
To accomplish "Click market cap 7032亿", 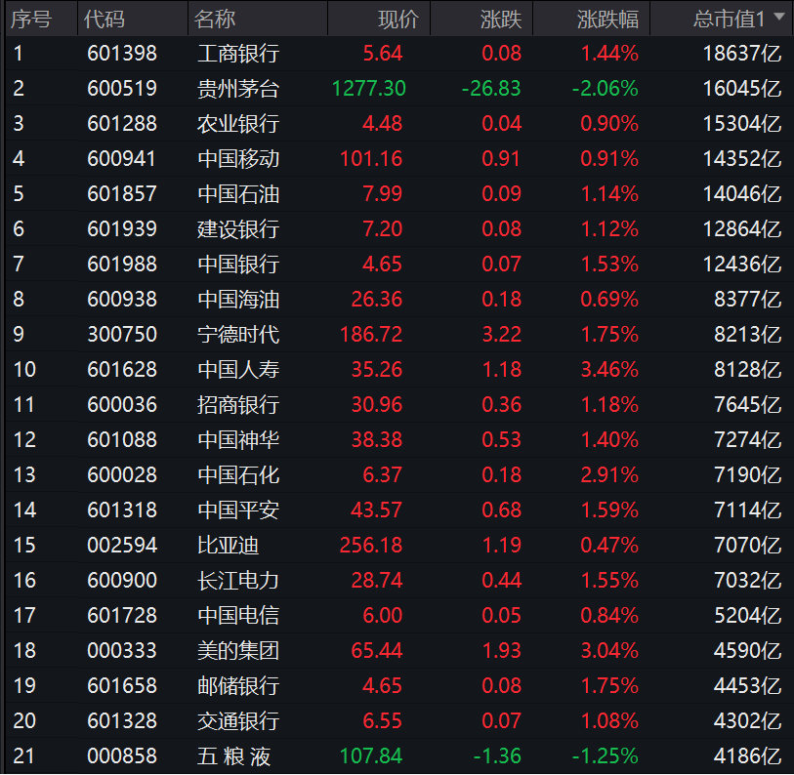I will (748, 580).
